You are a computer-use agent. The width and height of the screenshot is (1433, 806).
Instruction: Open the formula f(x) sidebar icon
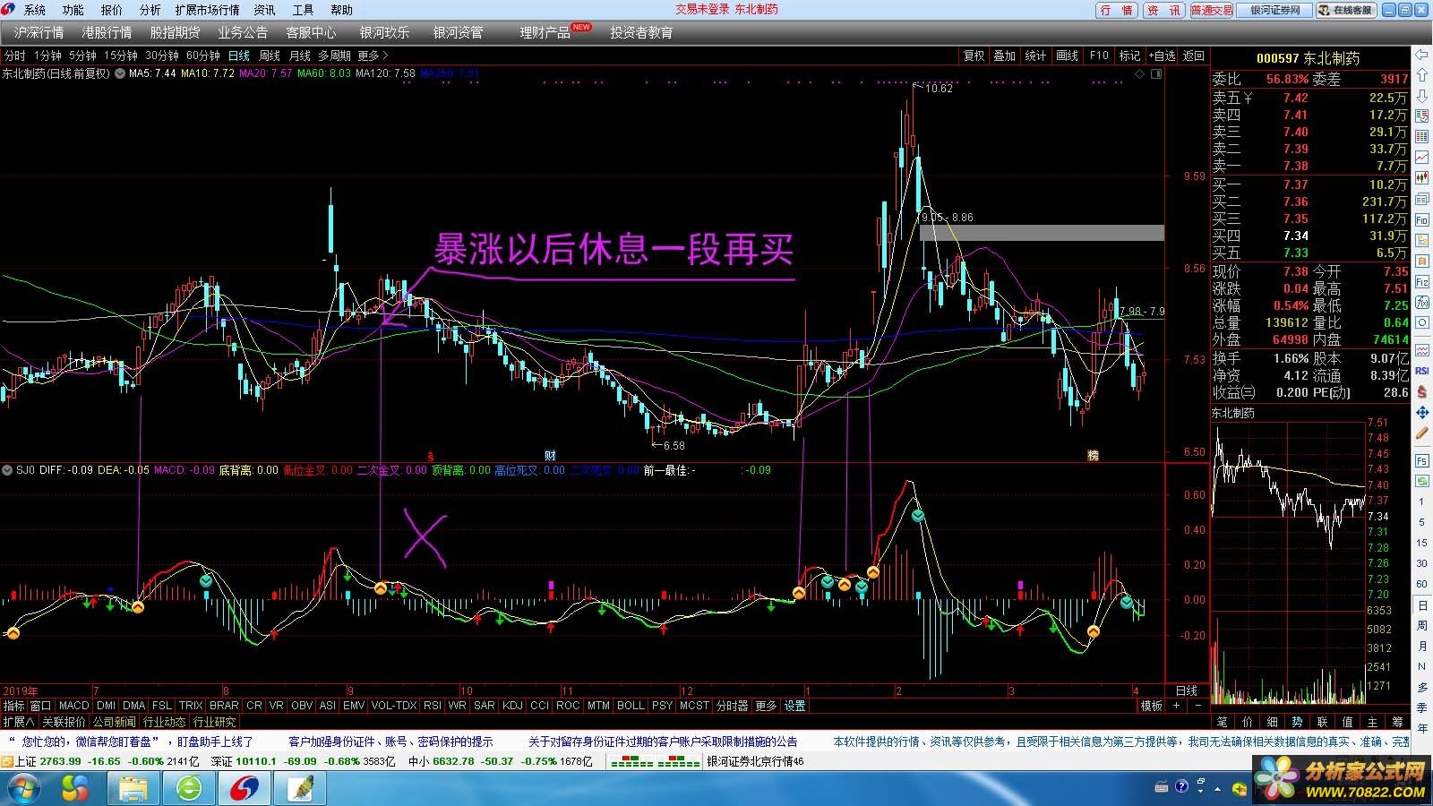[1422, 303]
